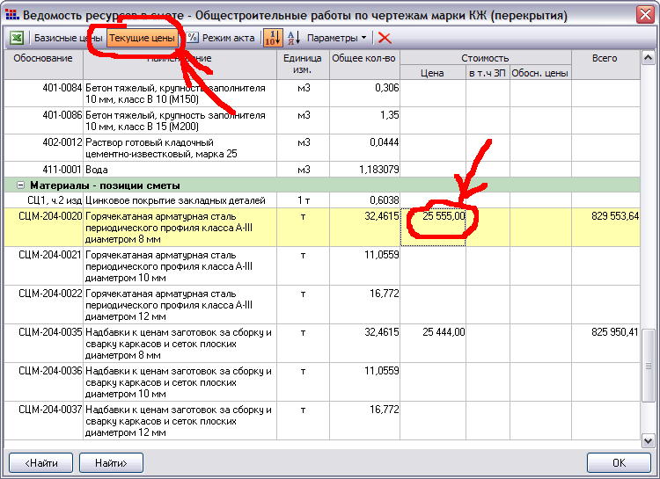Click the red X delete icon

[x=385, y=38]
